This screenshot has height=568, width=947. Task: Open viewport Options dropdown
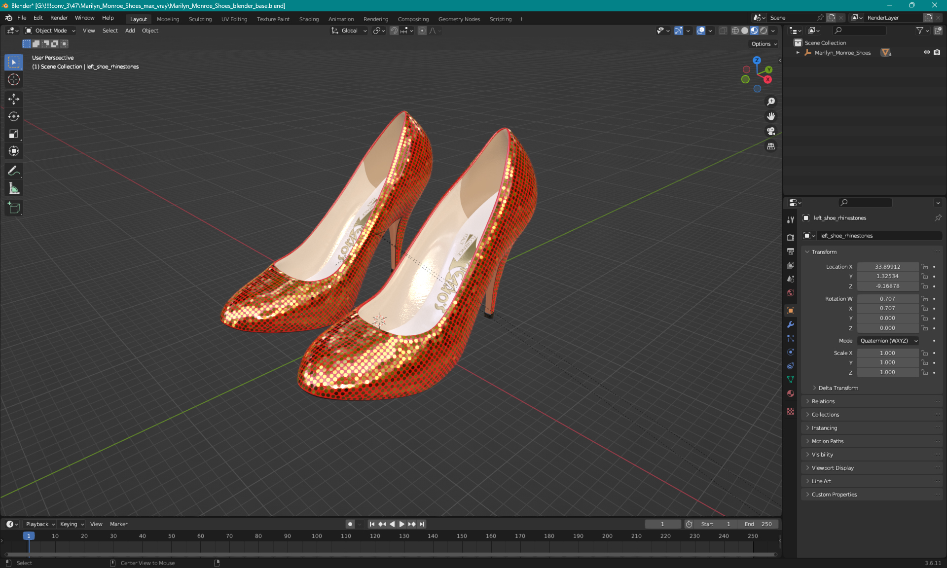pos(764,44)
